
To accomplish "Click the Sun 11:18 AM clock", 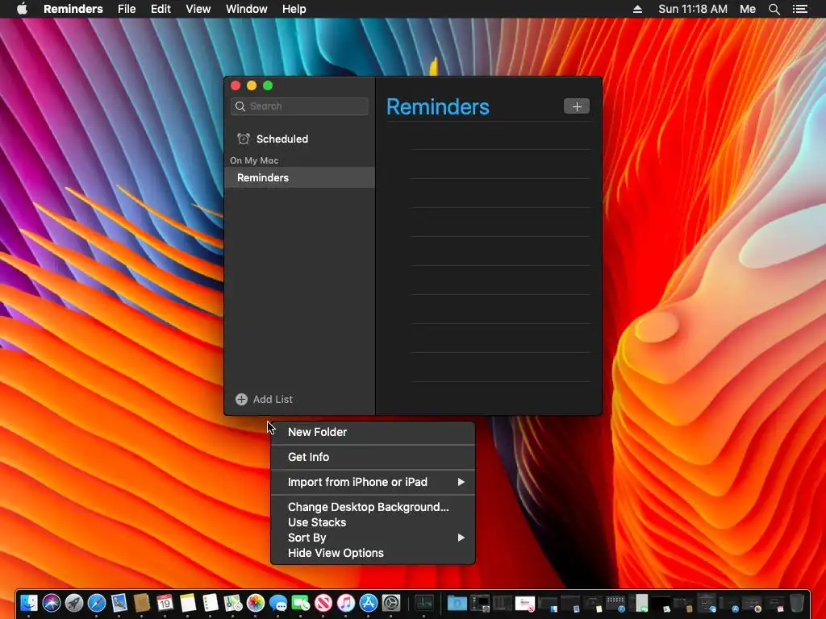I will 693,9.
